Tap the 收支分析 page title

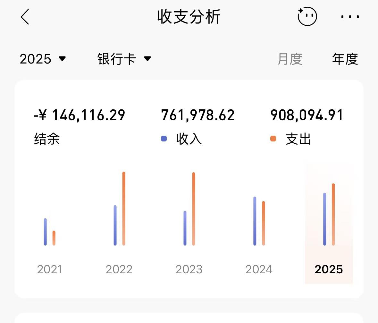(x=189, y=17)
